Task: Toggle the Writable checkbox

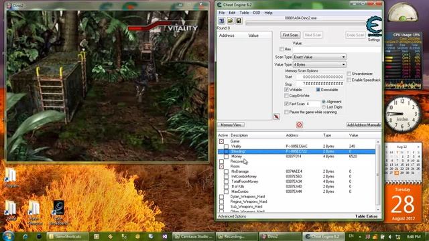Action: pos(286,90)
